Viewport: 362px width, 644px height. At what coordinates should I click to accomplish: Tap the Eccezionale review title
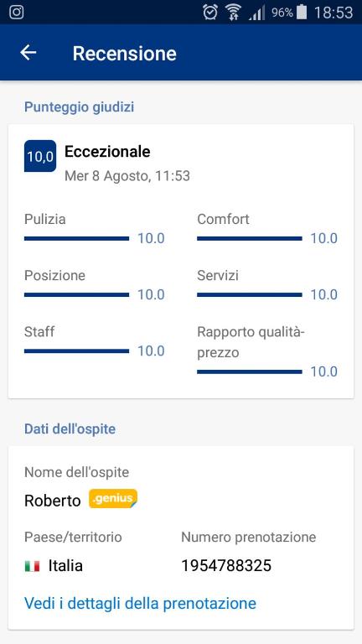107,152
